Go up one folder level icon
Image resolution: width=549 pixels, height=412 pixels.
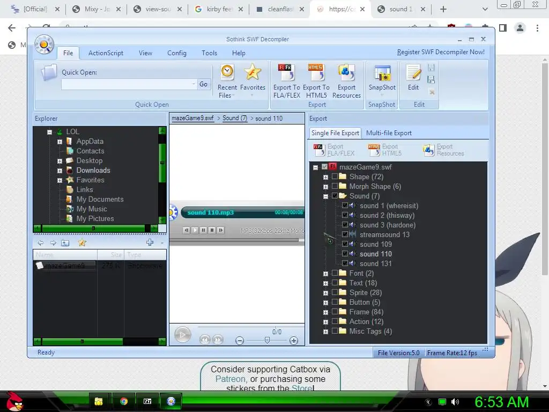click(65, 243)
